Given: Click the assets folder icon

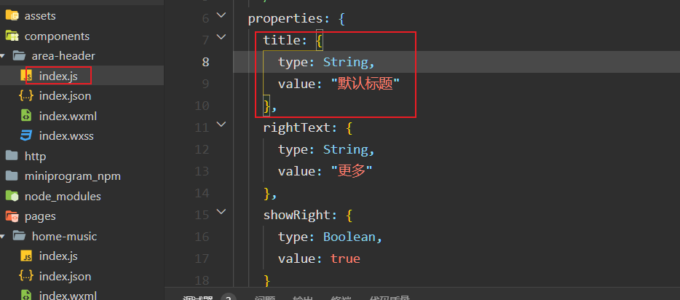Looking at the screenshot, I should click(x=12, y=15).
